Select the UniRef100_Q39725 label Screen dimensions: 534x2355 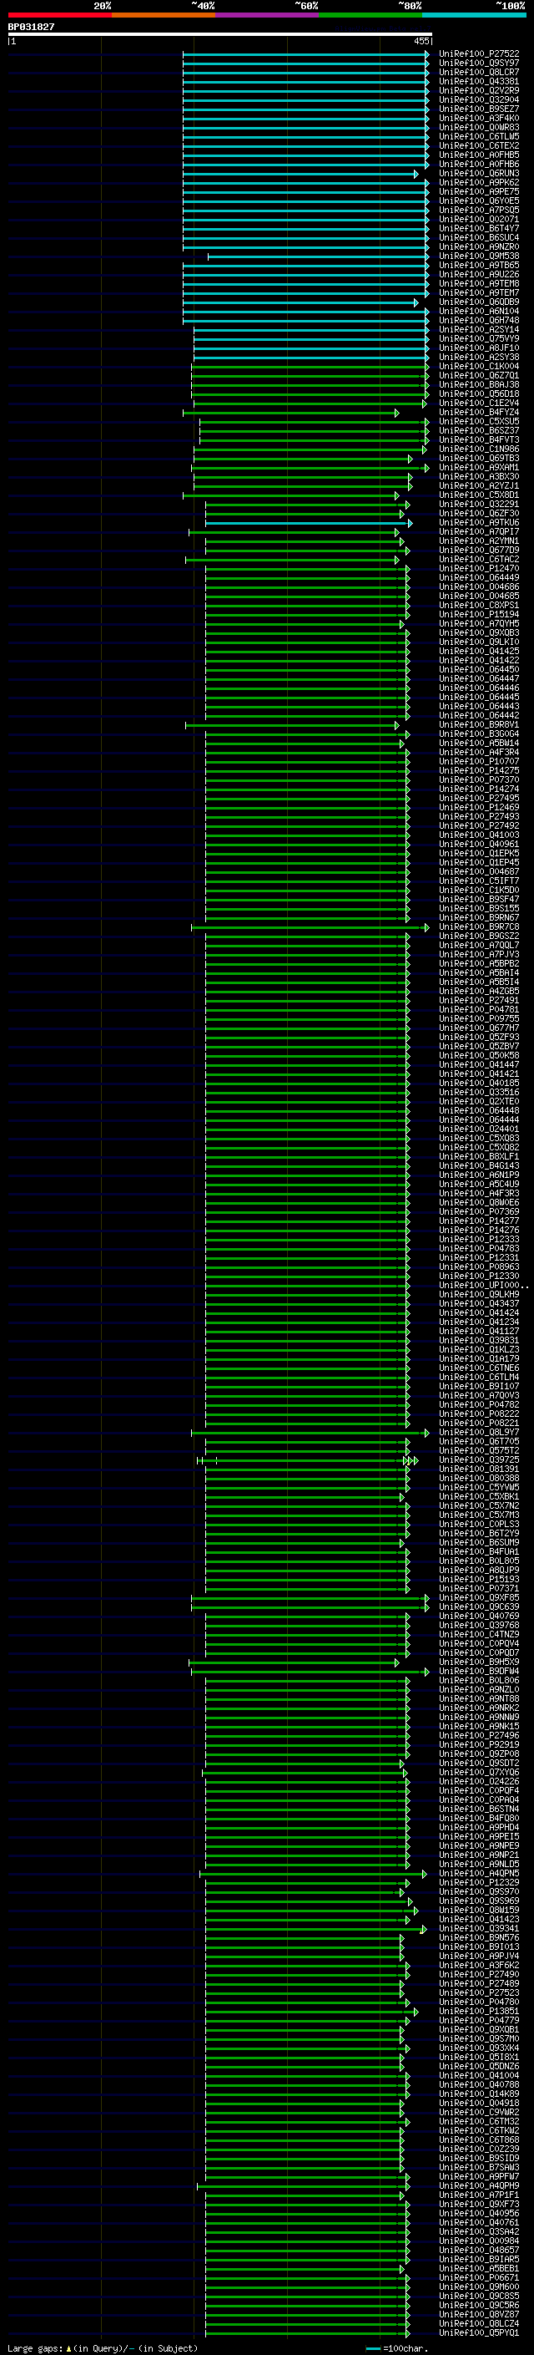coord(478,1460)
